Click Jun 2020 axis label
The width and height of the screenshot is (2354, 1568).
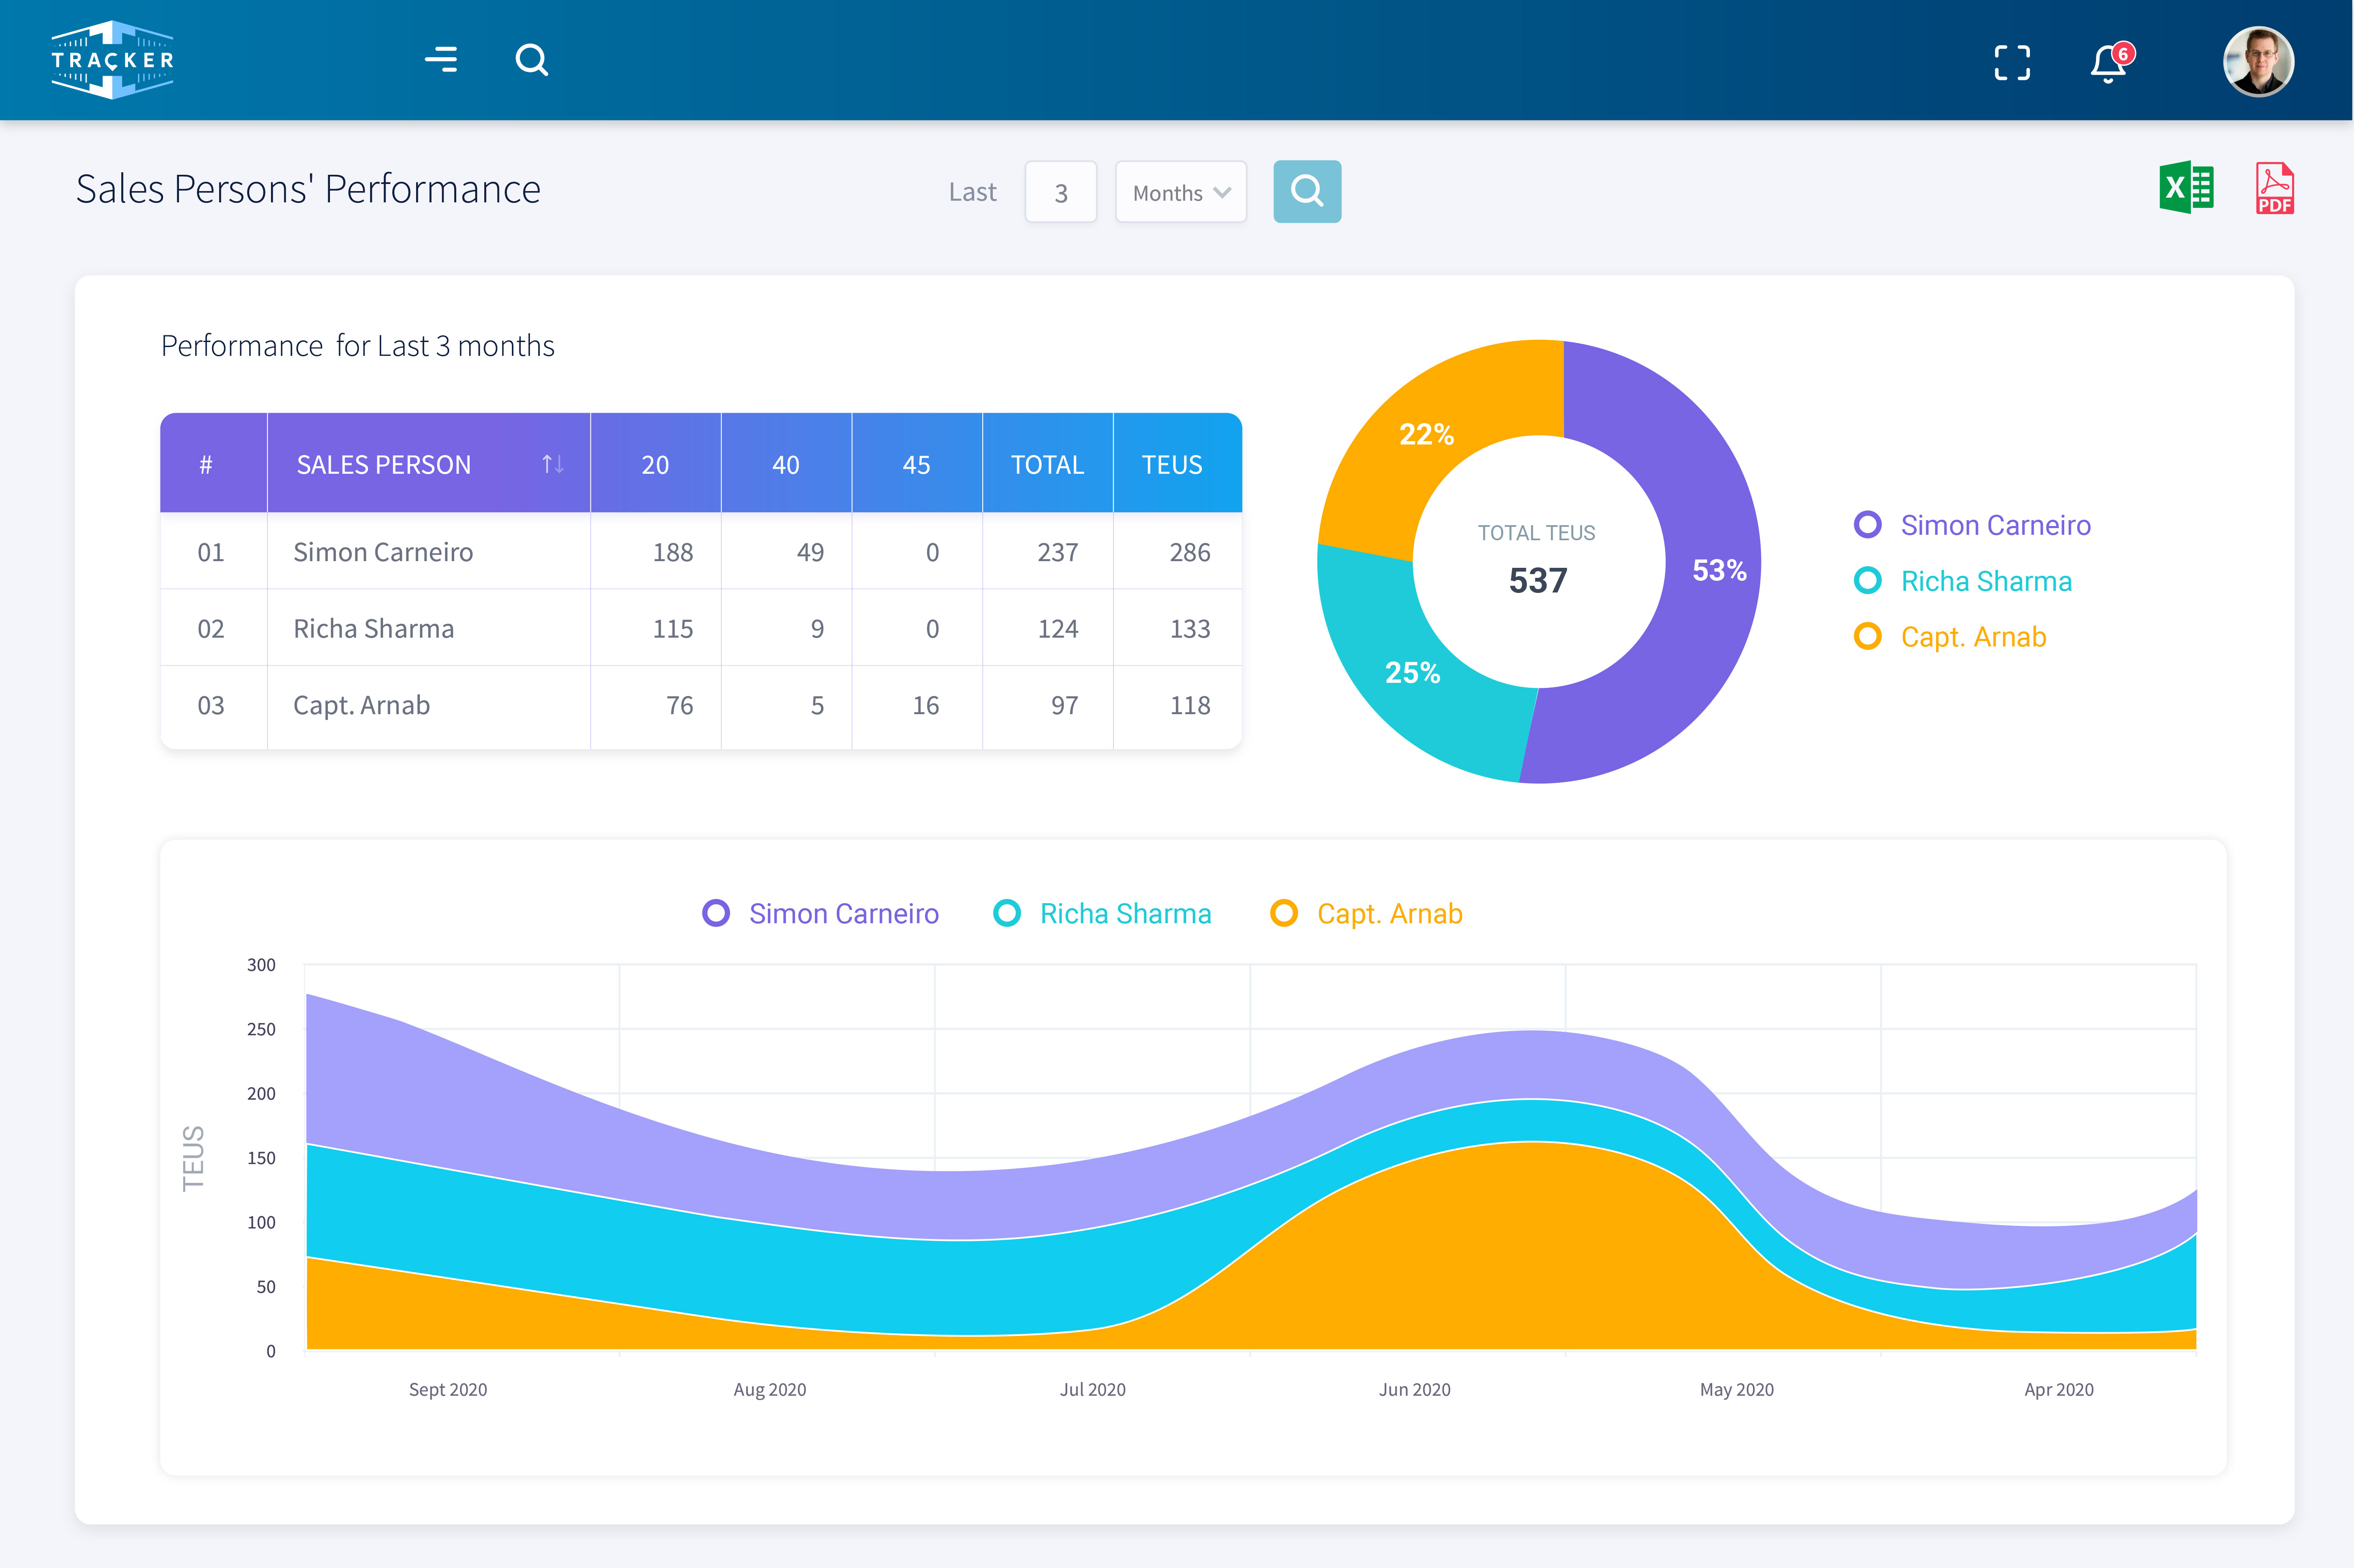click(x=1415, y=1389)
